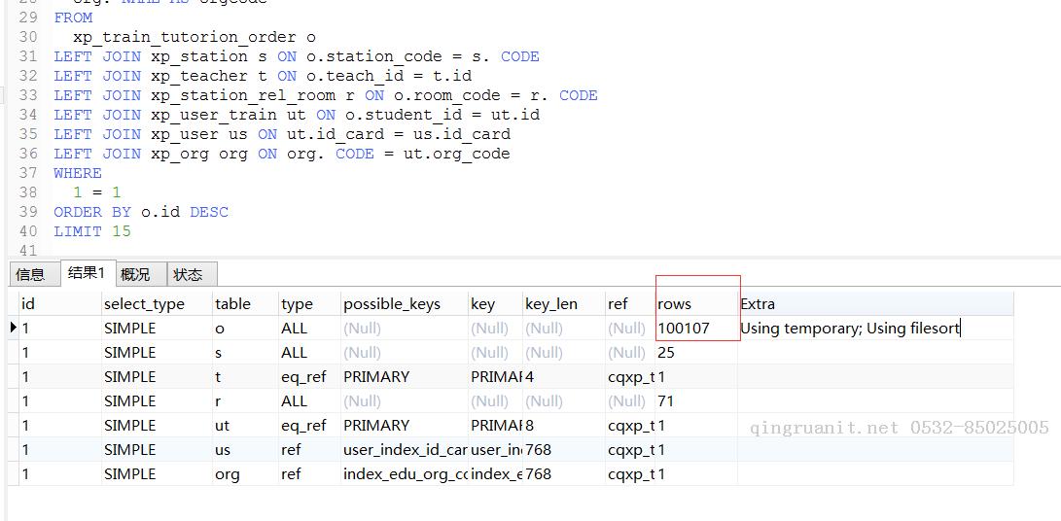
Task: Click the WHERE keyword on line 37
Action: click(78, 173)
